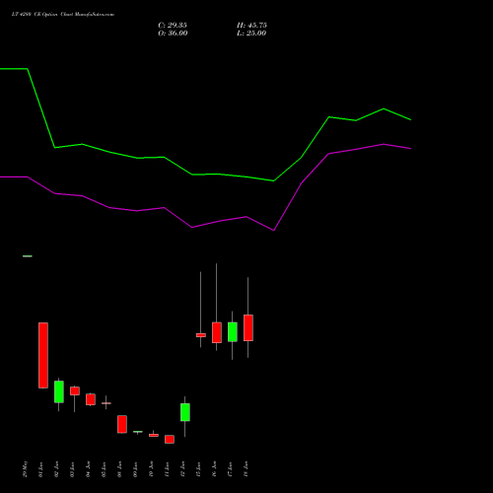The image size is (493, 493).
Task: Click the small red candle for 15 Jun
Action: click(x=201, y=335)
